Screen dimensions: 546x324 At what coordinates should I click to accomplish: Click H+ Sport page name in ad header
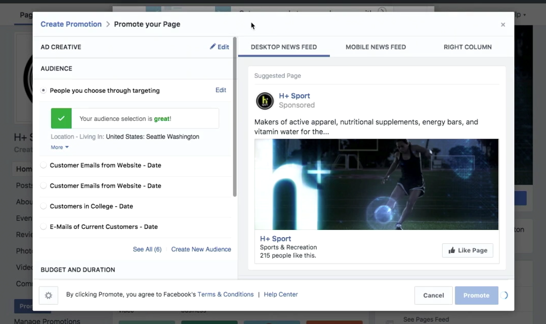(294, 96)
